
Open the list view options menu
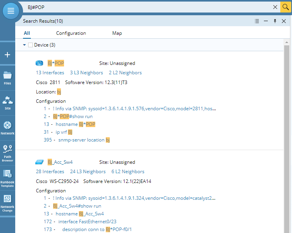[x=256, y=21]
